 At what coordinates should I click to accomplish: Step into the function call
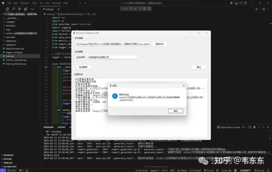coord(135,8)
